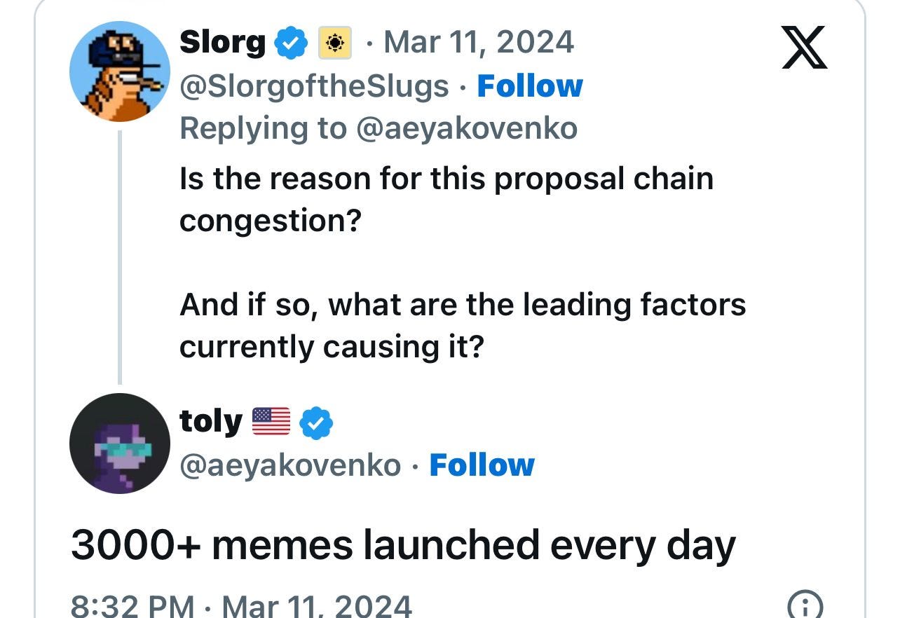900x618 pixels.
Task: Click the X logo in the top corner
Action: tap(805, 48)
